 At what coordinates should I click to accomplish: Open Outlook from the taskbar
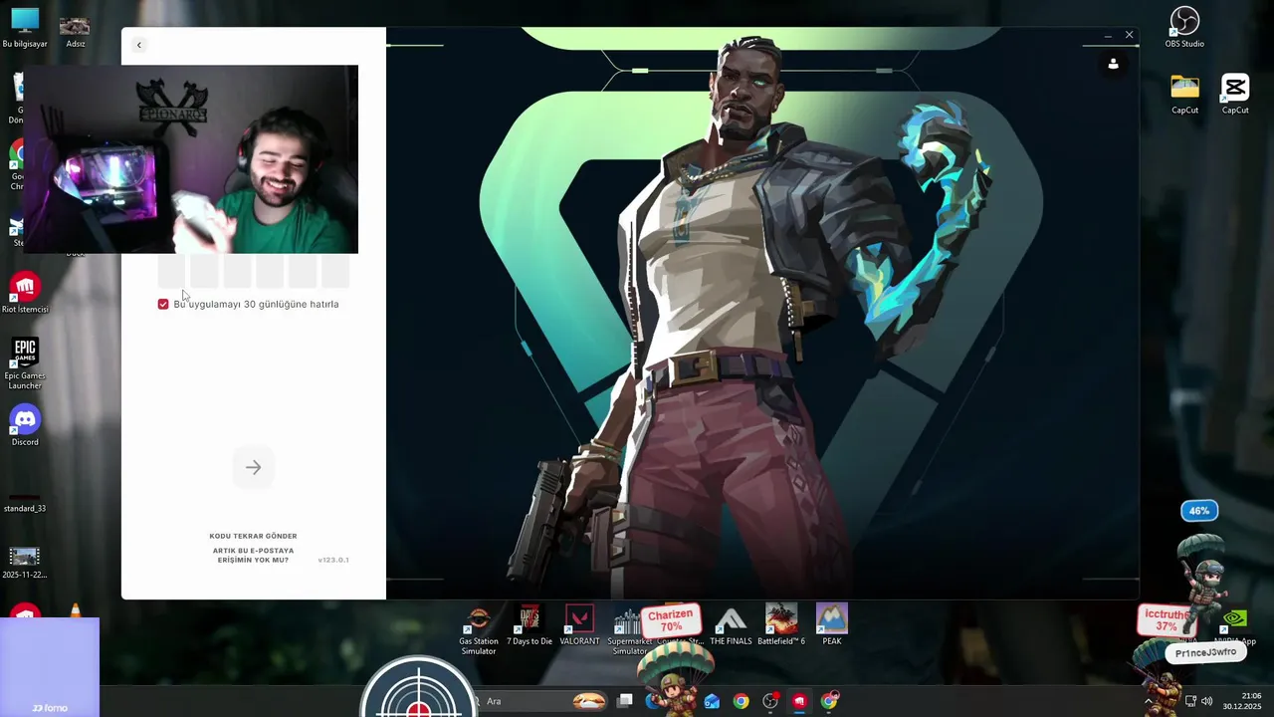coord(712,701)
